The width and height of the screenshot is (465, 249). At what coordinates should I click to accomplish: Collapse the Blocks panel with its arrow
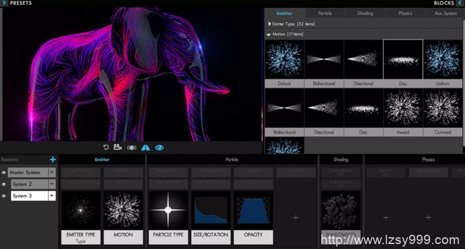coord(459,3)
